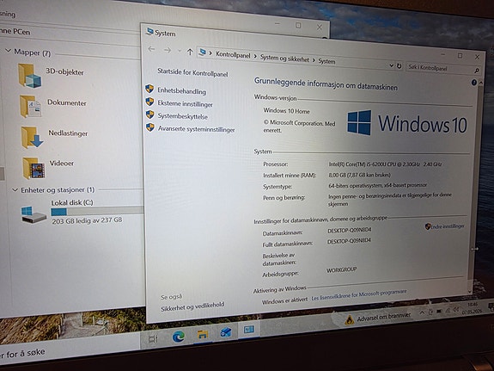
Task: Go to Startside for Kontrollpanel
Action: pyautogui.click(x=192, y=72)
